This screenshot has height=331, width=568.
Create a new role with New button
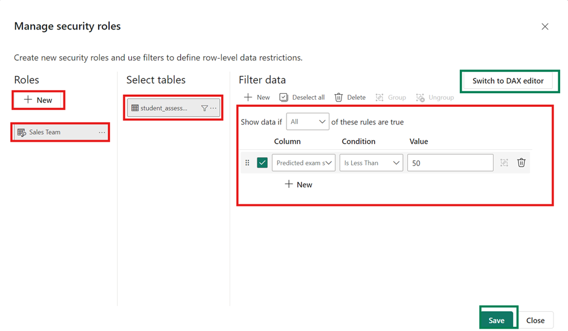click(38, 100)
